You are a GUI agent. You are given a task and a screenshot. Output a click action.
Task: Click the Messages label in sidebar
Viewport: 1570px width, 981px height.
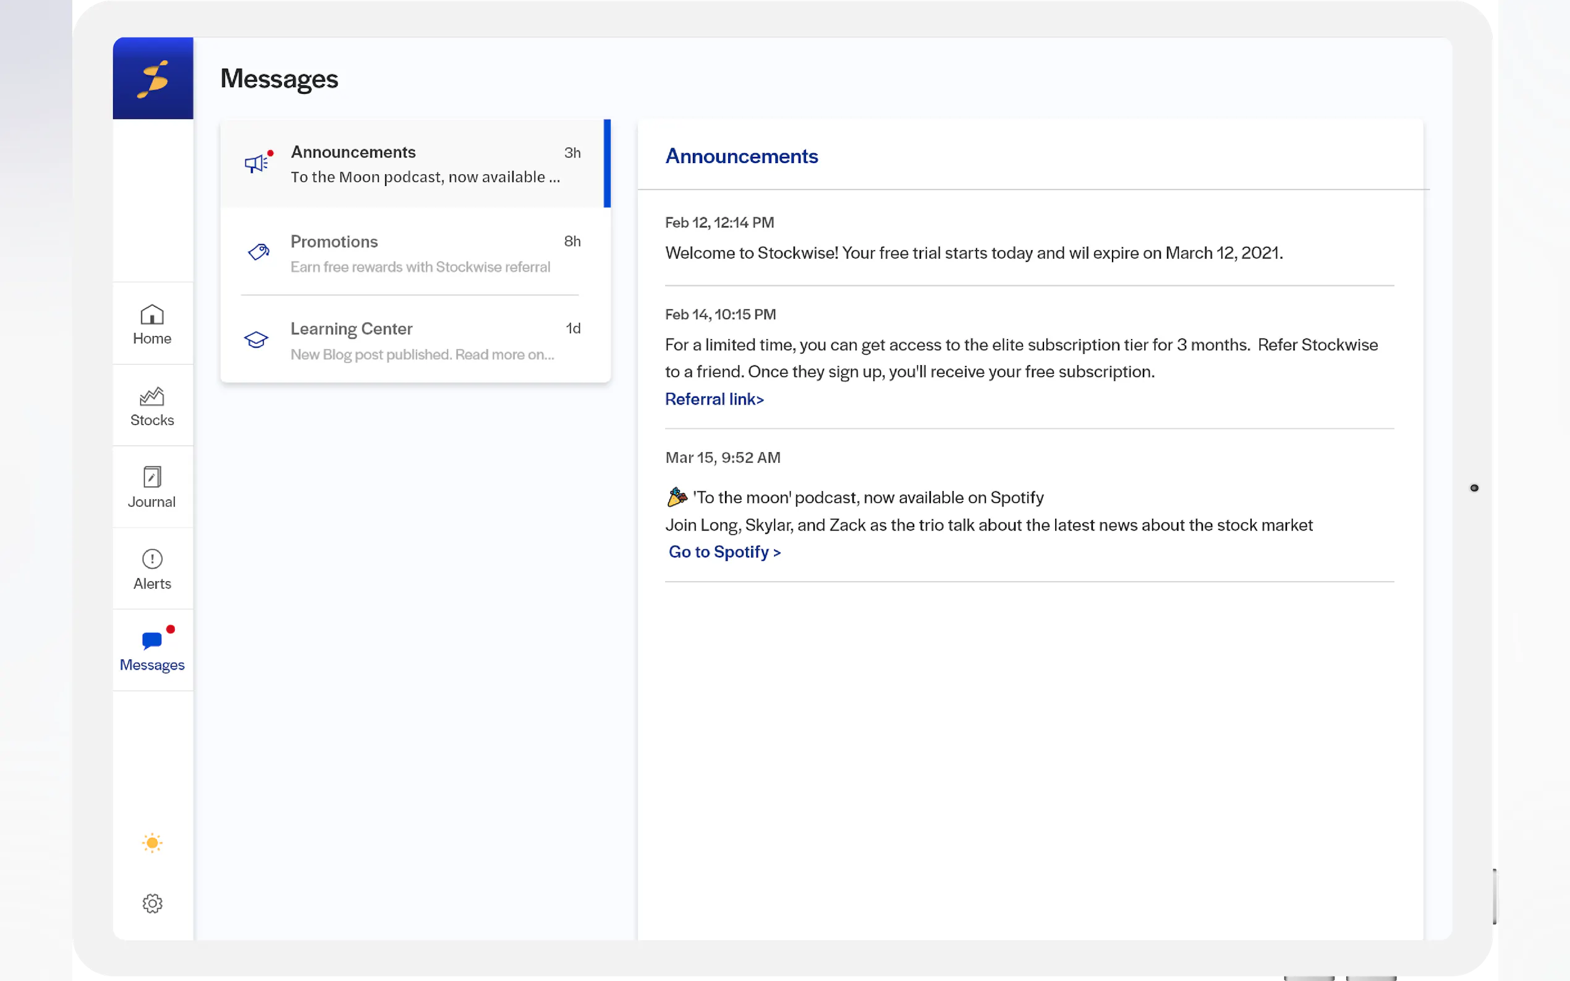tap(152, 665)
